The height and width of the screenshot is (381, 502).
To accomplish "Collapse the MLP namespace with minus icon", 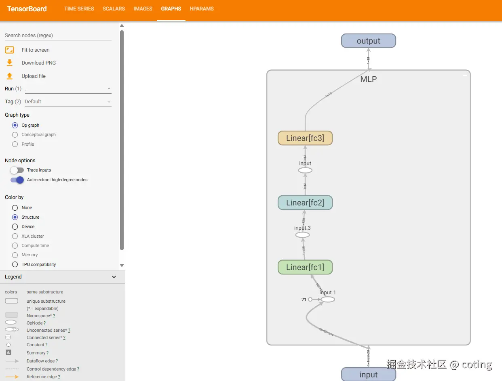I will (465, 75).
